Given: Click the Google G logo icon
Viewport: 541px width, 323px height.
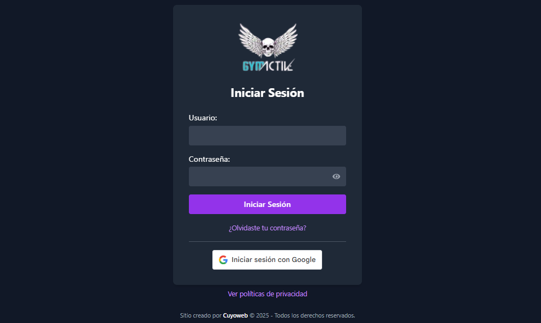Looking at the screenshot, I should click(223, 260).
